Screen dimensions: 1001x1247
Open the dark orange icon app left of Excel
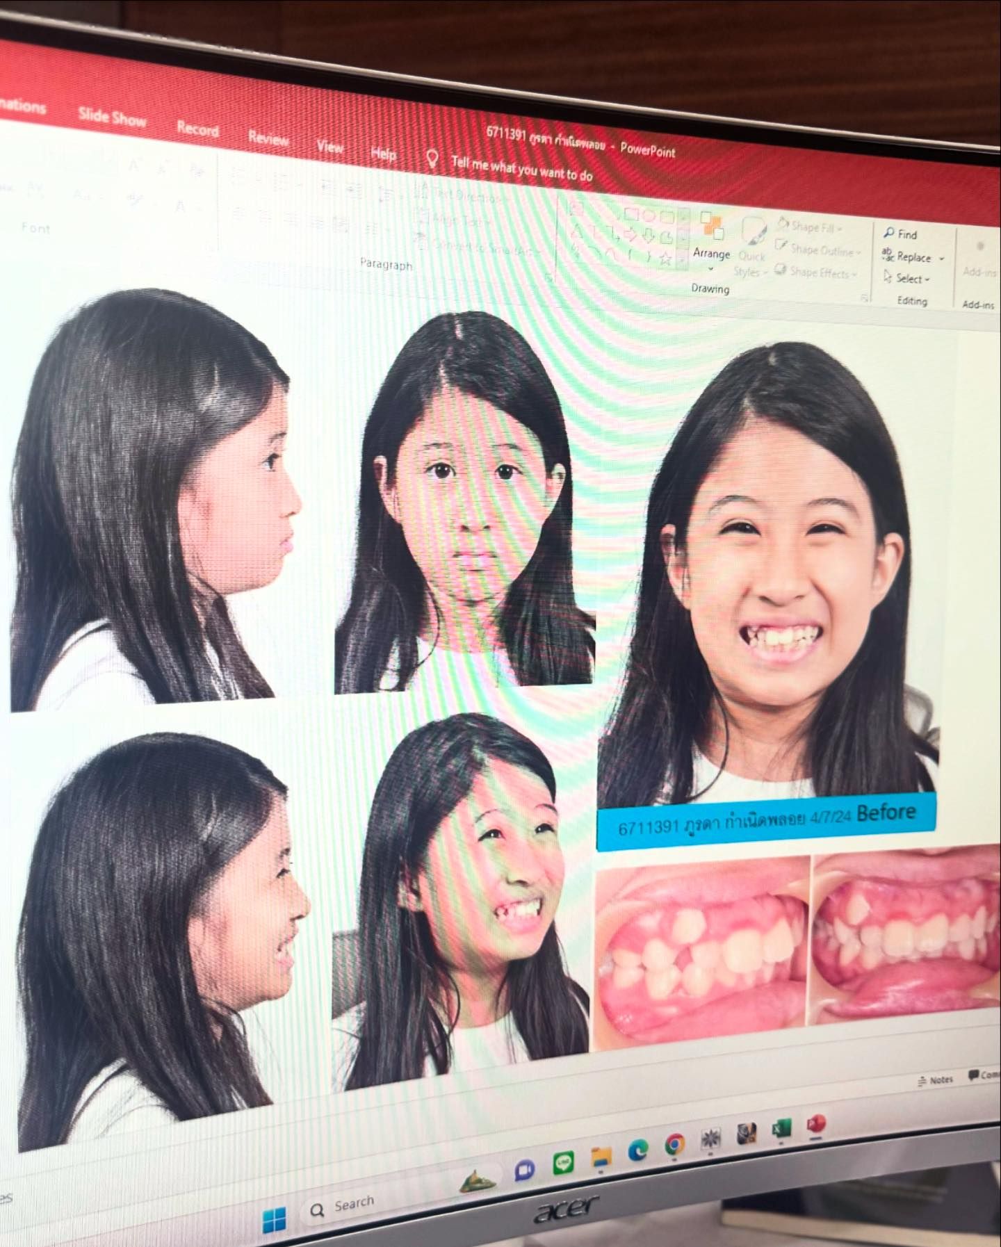click(x=746, y=1133)
